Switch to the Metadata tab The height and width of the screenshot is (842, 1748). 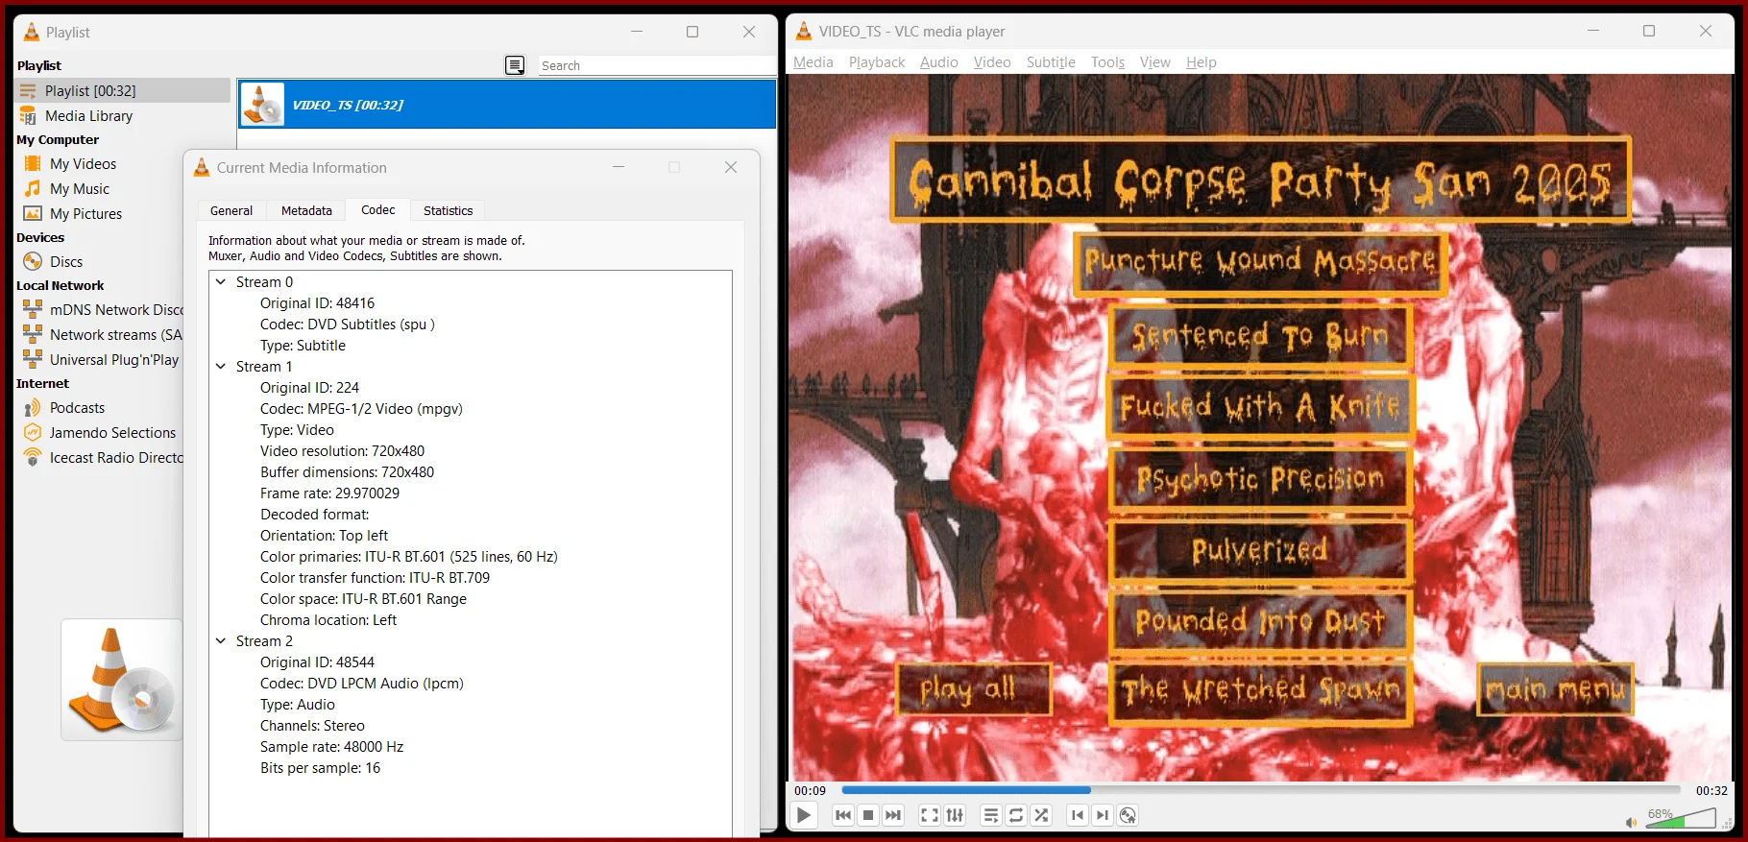point(306,210)
